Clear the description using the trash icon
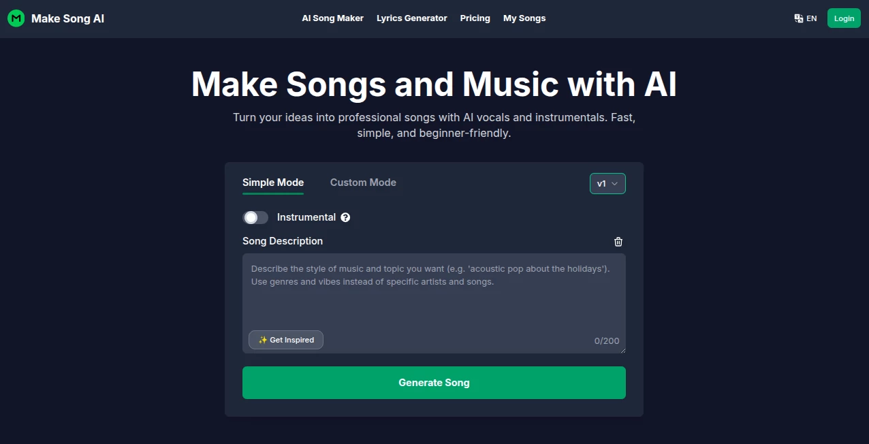 pos(618,242)
